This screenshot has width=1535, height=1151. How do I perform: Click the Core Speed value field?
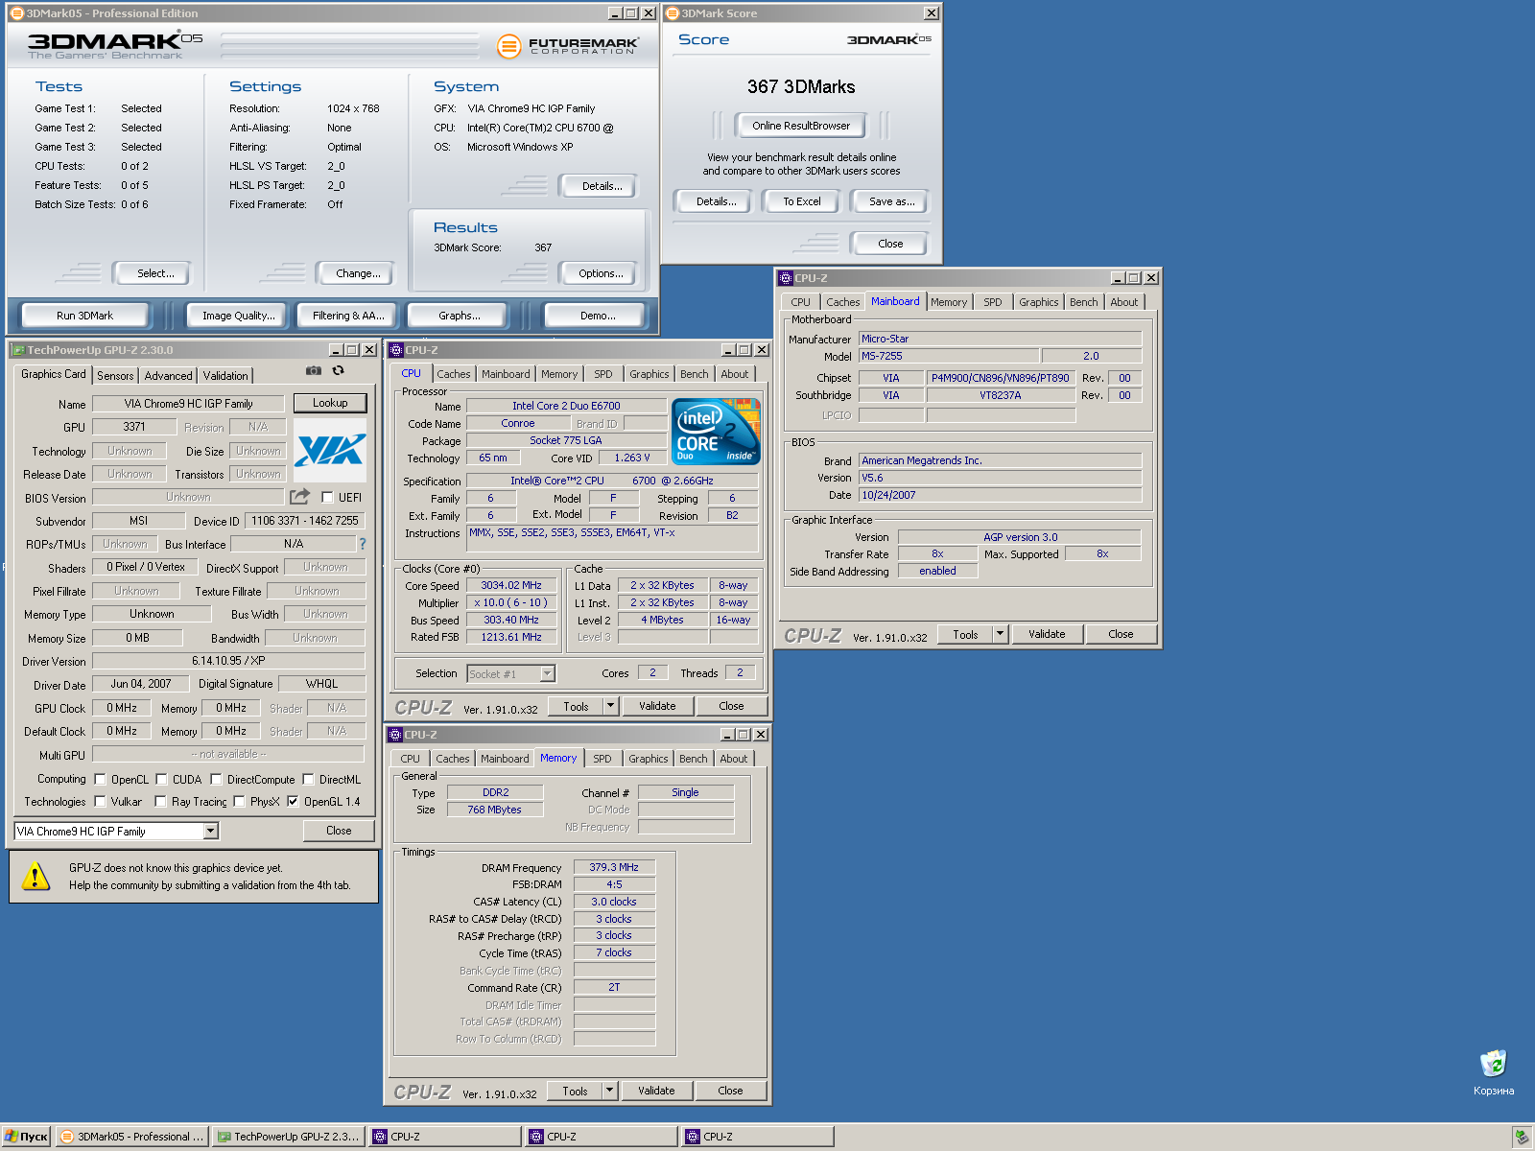511,585
